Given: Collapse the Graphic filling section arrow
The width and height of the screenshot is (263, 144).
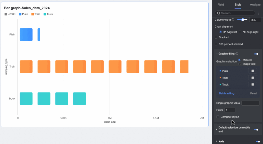Looking at the screenshot, I should point(217,53).
